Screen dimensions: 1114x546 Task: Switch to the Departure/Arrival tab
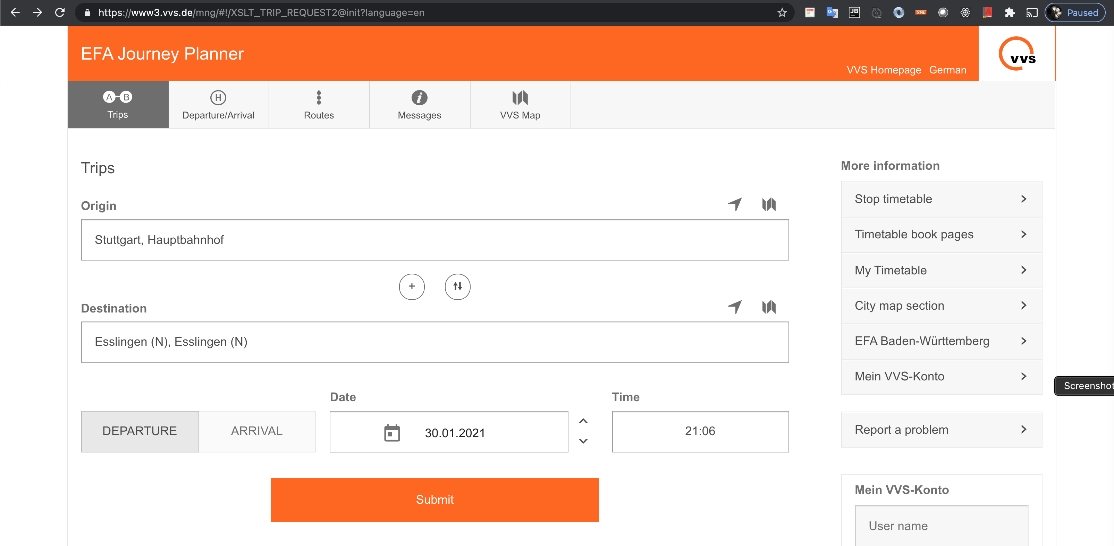point(218,105)
